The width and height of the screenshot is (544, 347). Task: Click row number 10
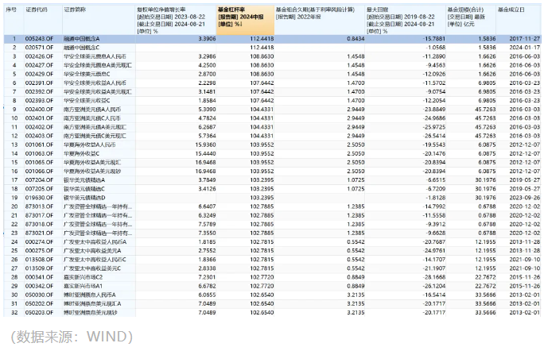coord(14,118)
